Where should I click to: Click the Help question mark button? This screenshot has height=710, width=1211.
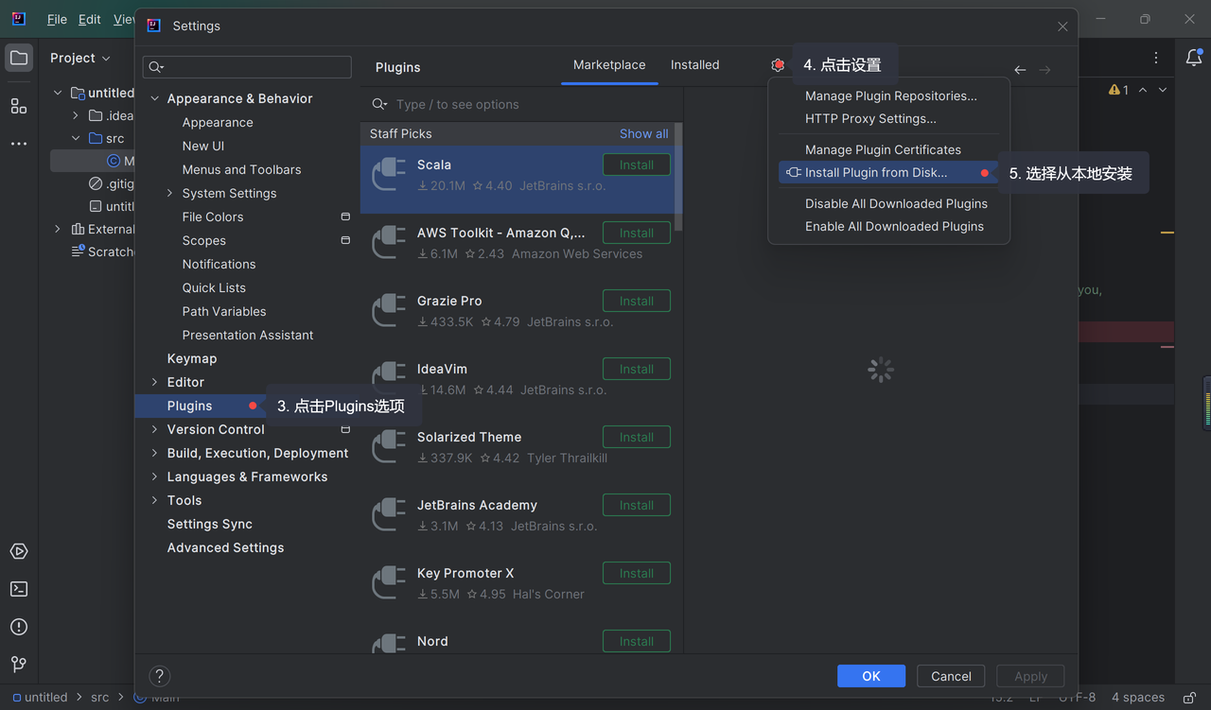point(160,676)
